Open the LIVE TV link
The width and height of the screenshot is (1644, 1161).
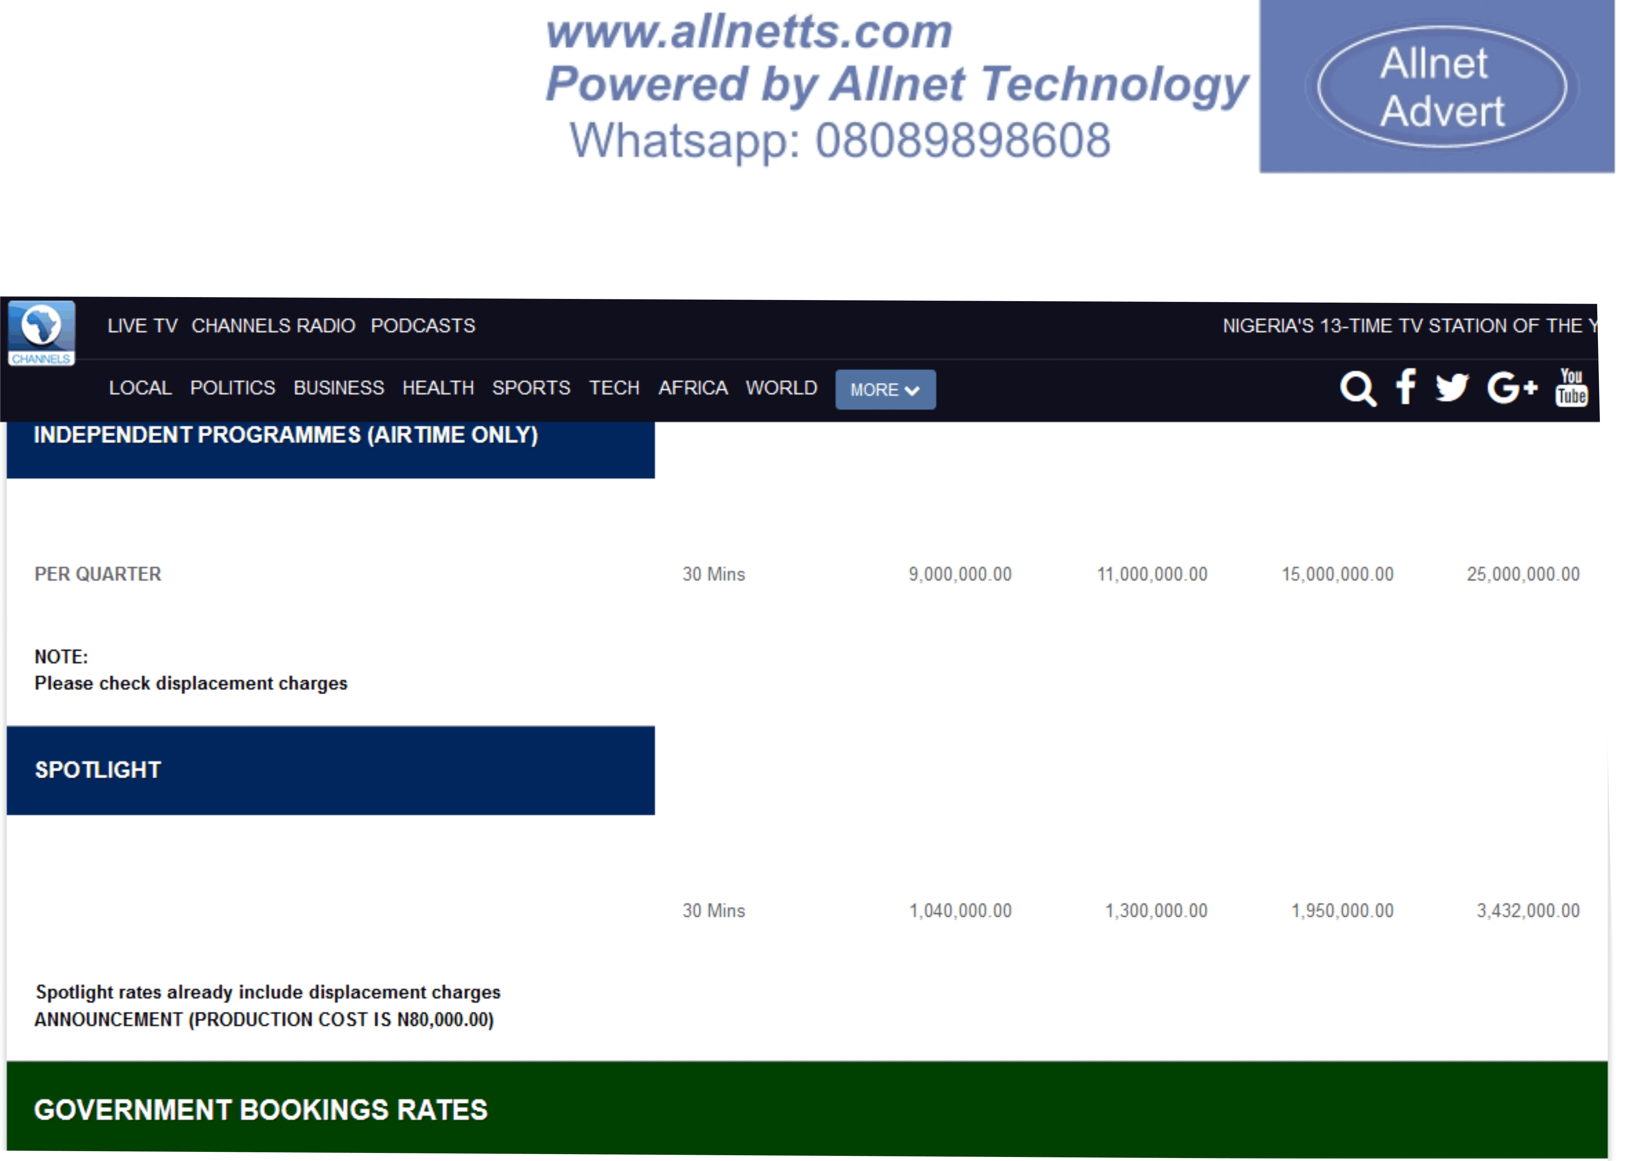143,326
